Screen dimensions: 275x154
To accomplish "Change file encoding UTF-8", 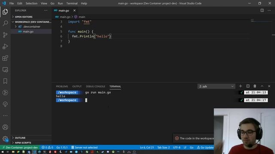I will [177, 147].
